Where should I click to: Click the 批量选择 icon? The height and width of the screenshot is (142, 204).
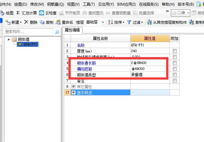(x=135, y=13)
